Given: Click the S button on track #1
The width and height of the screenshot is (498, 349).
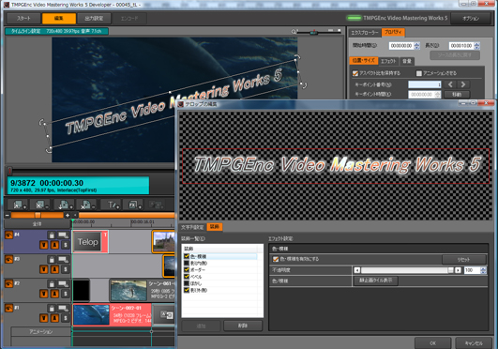Looking at the screenshot, I should click(66, 318).
